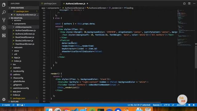197x111 pixels.
Task: Change indentation via Spaces: 2
Action: pos(157,105)
